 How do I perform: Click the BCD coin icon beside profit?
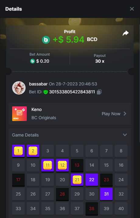(x=46, y=40)
